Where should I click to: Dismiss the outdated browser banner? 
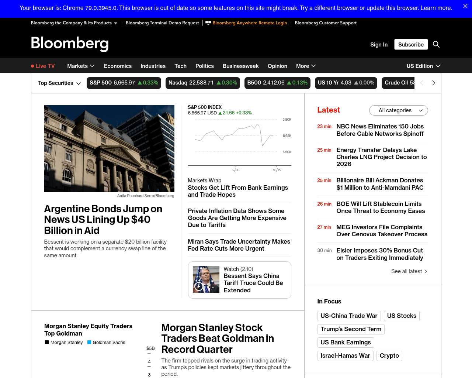point(465,6)
